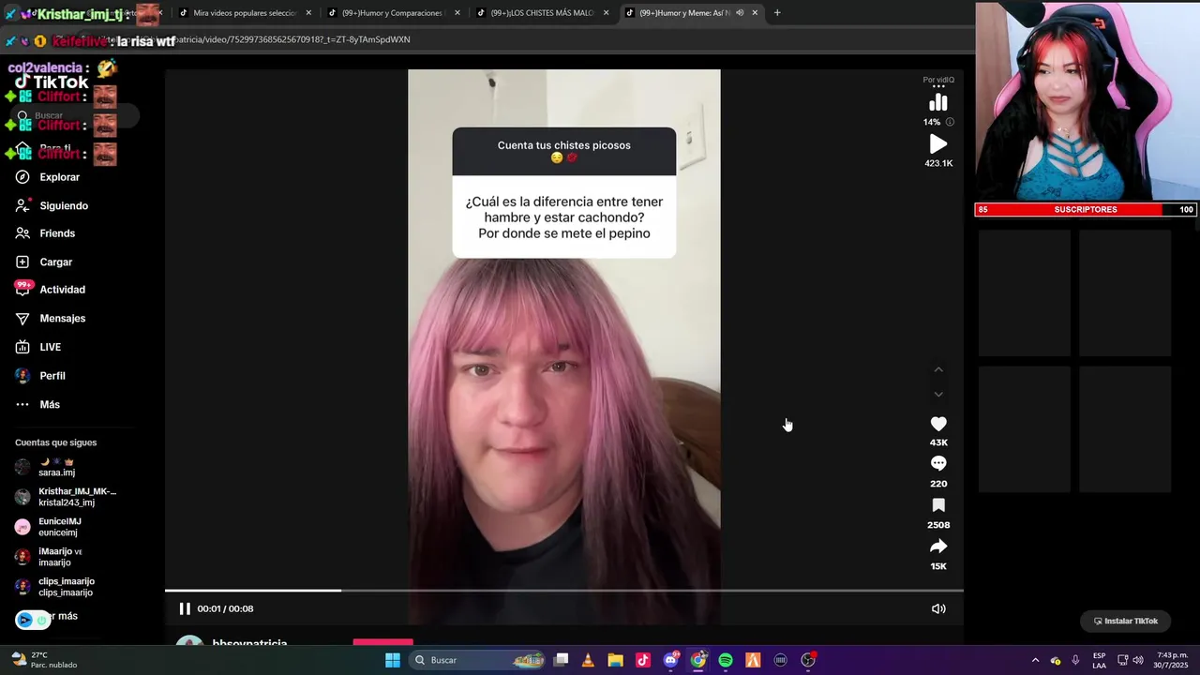Viewport: 1200px width, 675px height.
Task: Click vidIQ views play icon
Action: click(938, 144)
